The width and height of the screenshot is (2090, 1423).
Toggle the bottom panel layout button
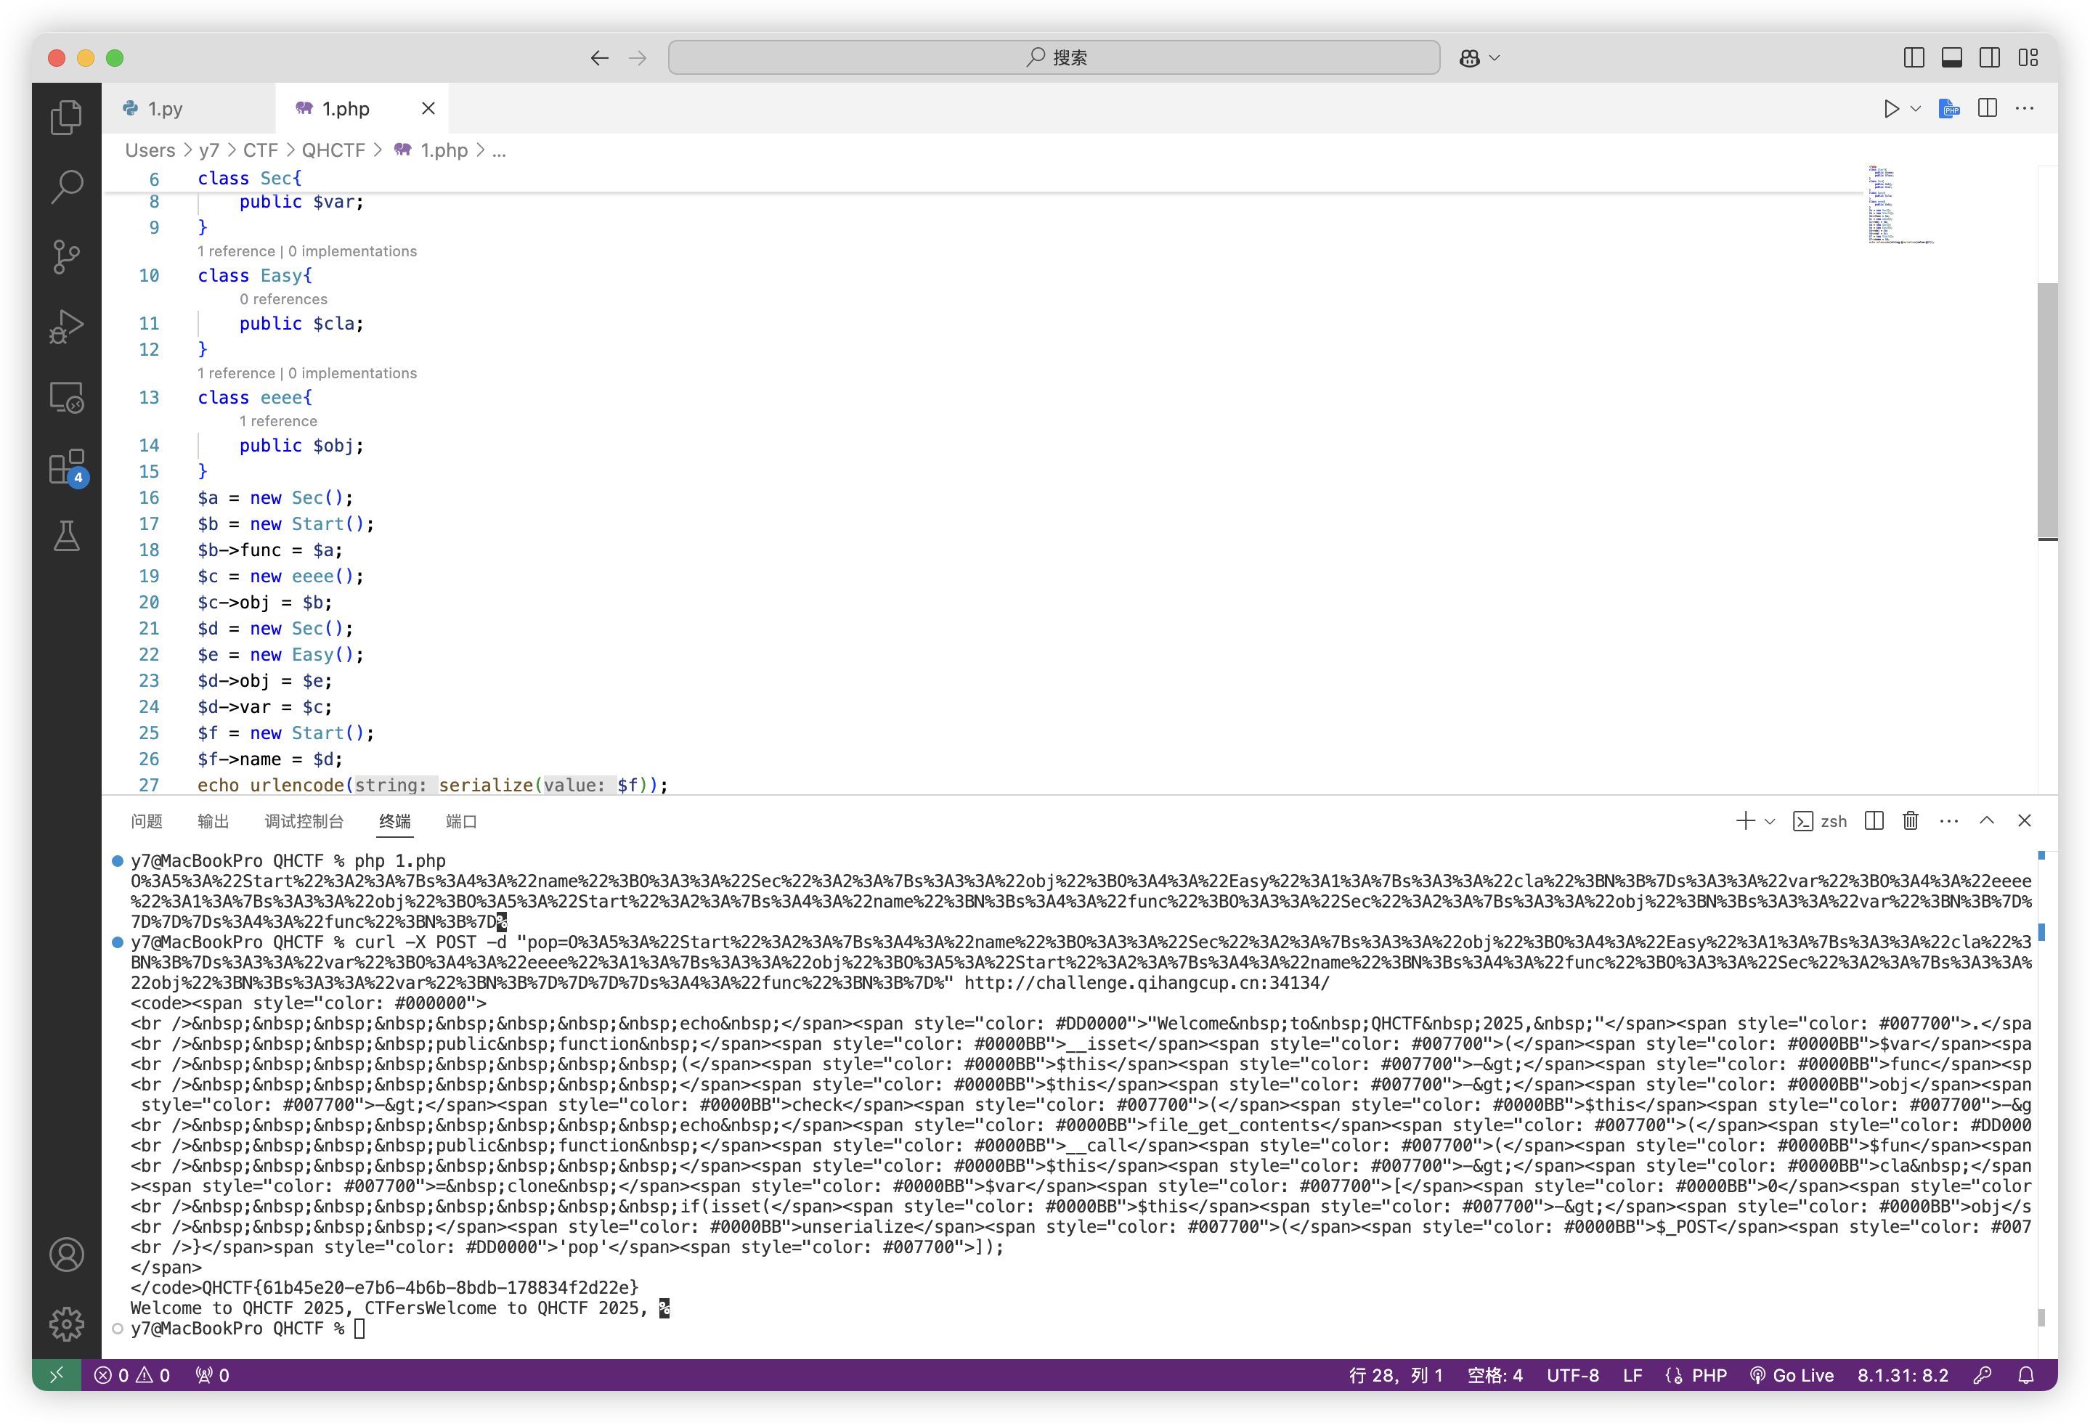tap(1951, 57)
